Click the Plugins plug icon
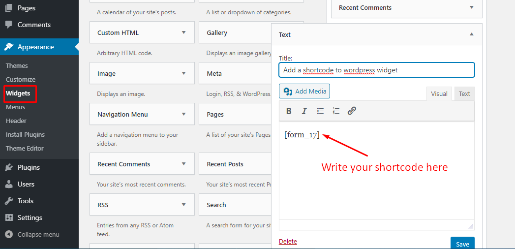Screen dimensions: 515x249 coord(9,167)
